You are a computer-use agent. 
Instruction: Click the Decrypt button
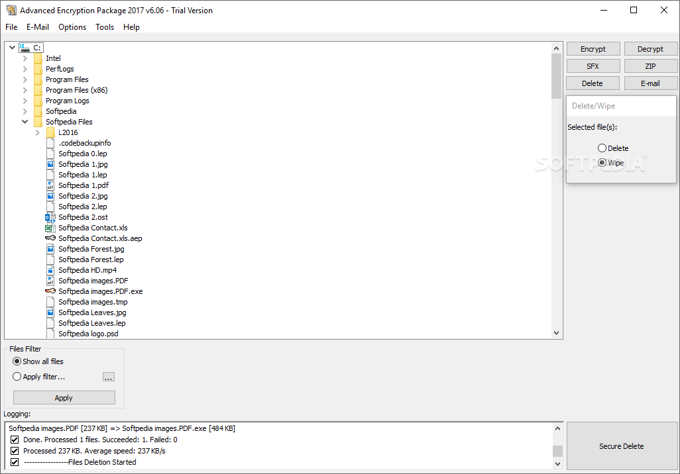click(651, 49)
